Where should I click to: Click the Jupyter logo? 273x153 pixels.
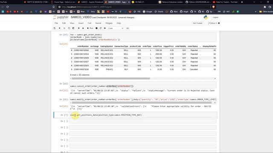61,17
